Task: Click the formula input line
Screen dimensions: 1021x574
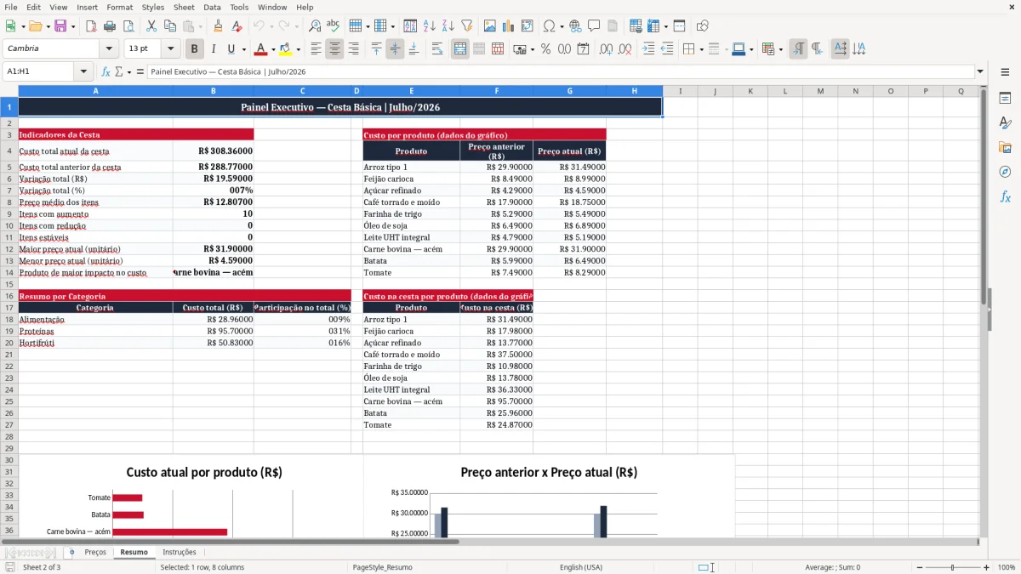Action: coord(560,71)
